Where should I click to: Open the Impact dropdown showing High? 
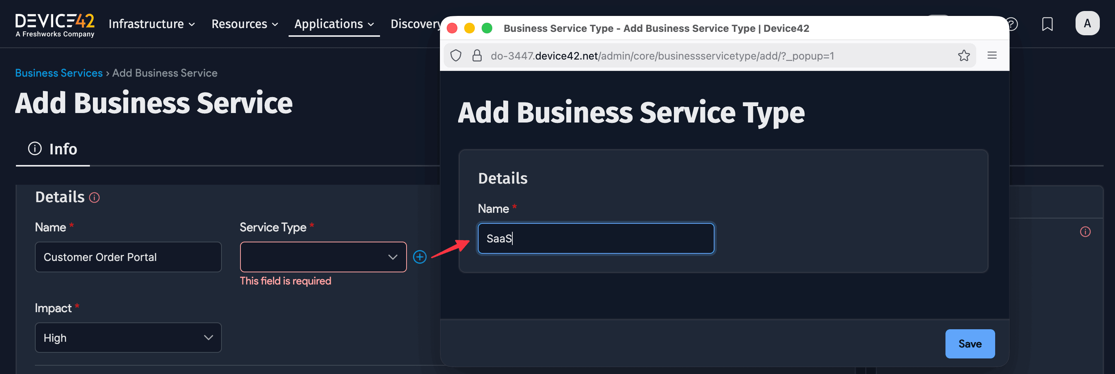[x=128, y=338]
